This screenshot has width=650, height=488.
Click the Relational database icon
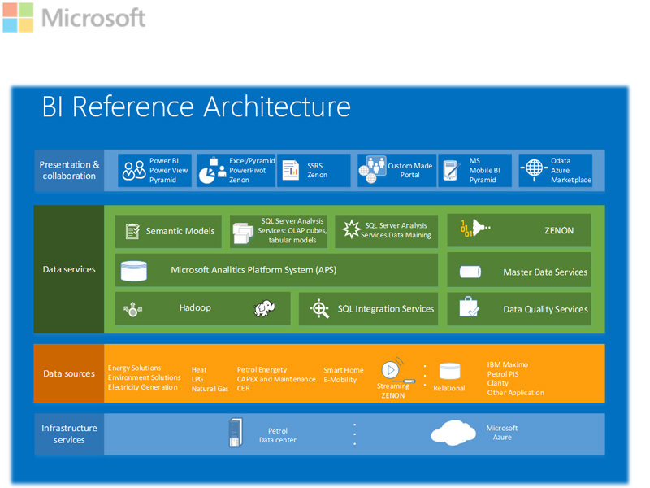coord(450,371)
